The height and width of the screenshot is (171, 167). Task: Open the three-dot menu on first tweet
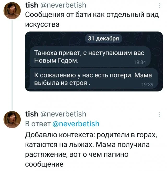point(159,5)
